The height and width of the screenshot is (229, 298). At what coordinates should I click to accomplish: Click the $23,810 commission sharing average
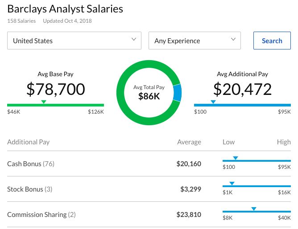(189, 215)
